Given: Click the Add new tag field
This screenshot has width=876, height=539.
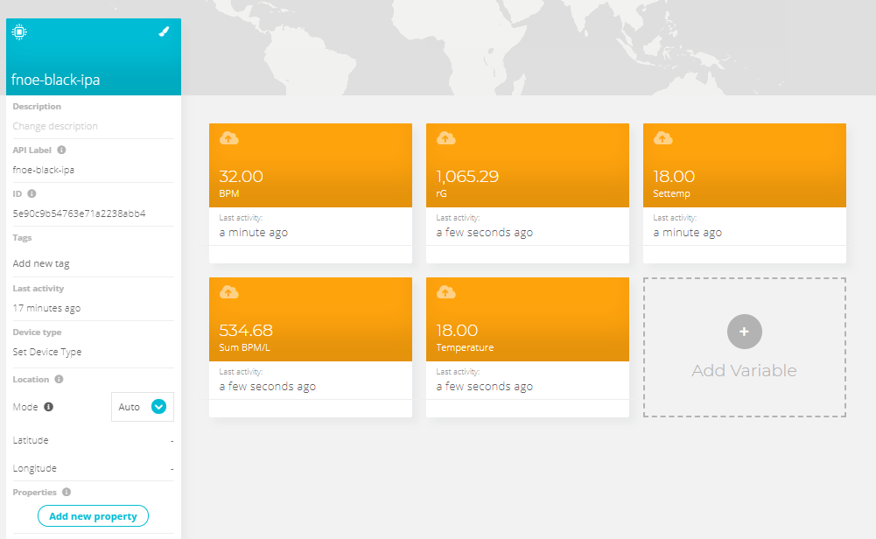Looking at the screenshot, I should [41, 263].
